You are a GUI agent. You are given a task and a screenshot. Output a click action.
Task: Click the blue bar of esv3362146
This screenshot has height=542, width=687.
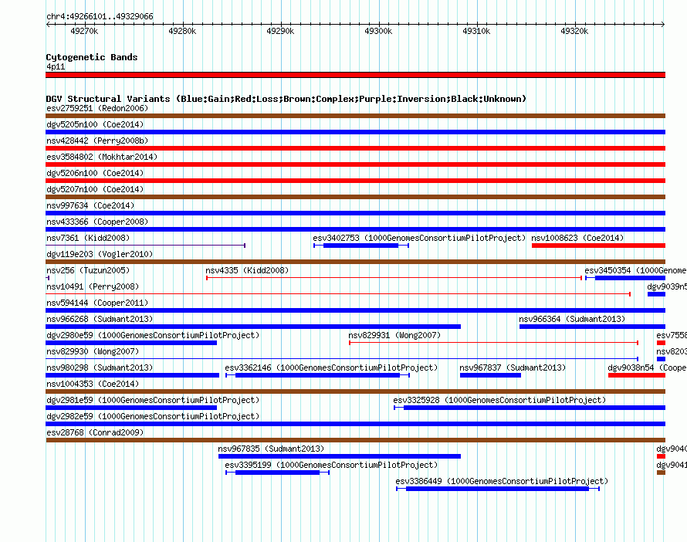318,375
